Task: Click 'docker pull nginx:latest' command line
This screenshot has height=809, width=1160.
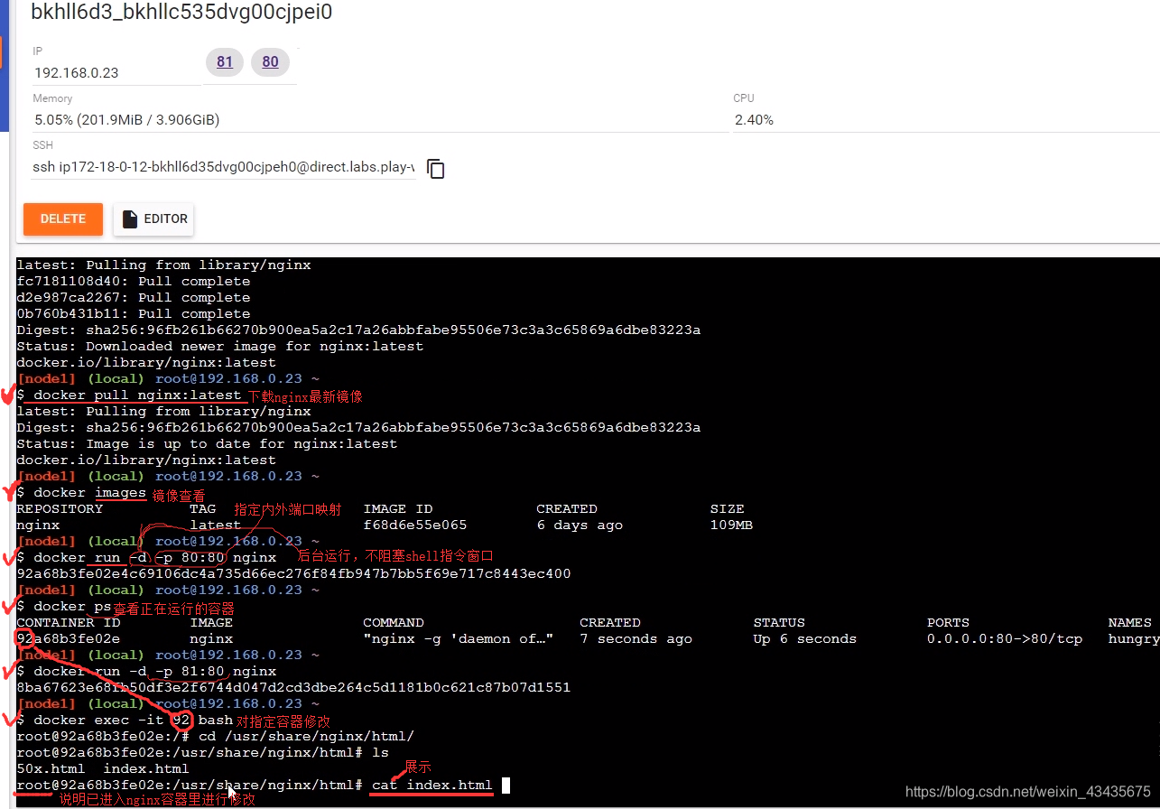Action: pyautogui.click(x=137, y=395)
